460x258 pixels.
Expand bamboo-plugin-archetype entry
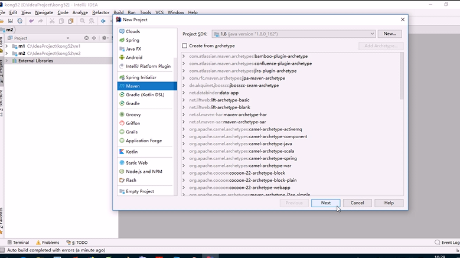pyautogui.click(x=184, y=56)
